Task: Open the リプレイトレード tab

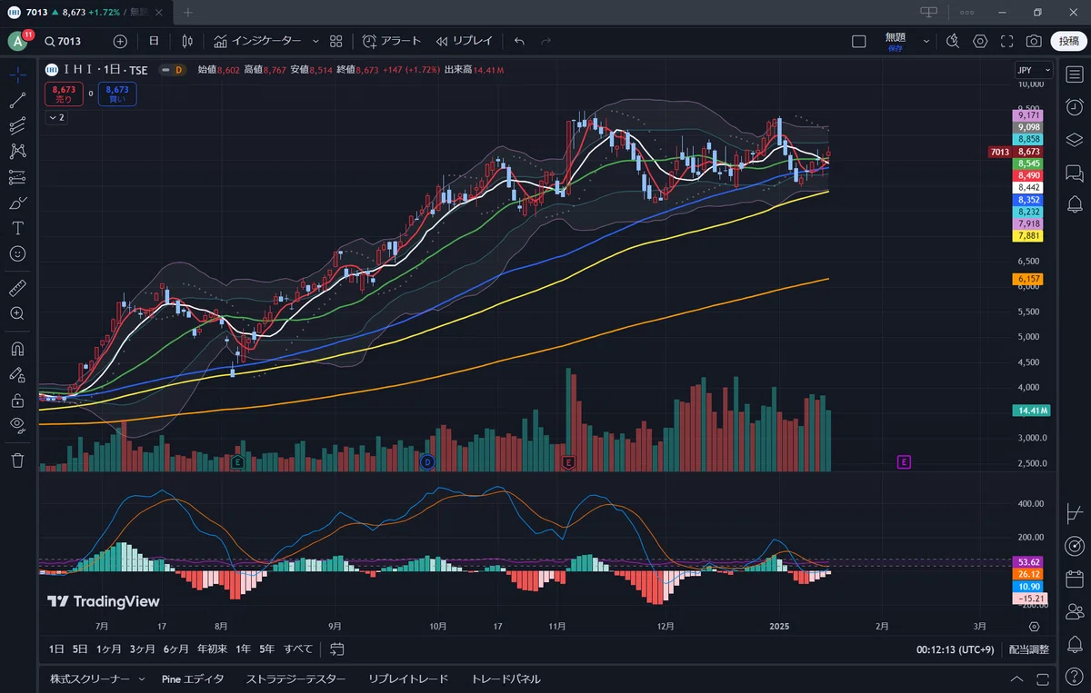Action: pyautogui.click(x=408, y=679)
